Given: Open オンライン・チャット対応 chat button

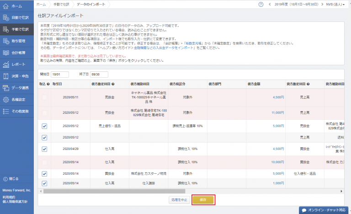Looking at the screenshot, I should tap(324, 210).
